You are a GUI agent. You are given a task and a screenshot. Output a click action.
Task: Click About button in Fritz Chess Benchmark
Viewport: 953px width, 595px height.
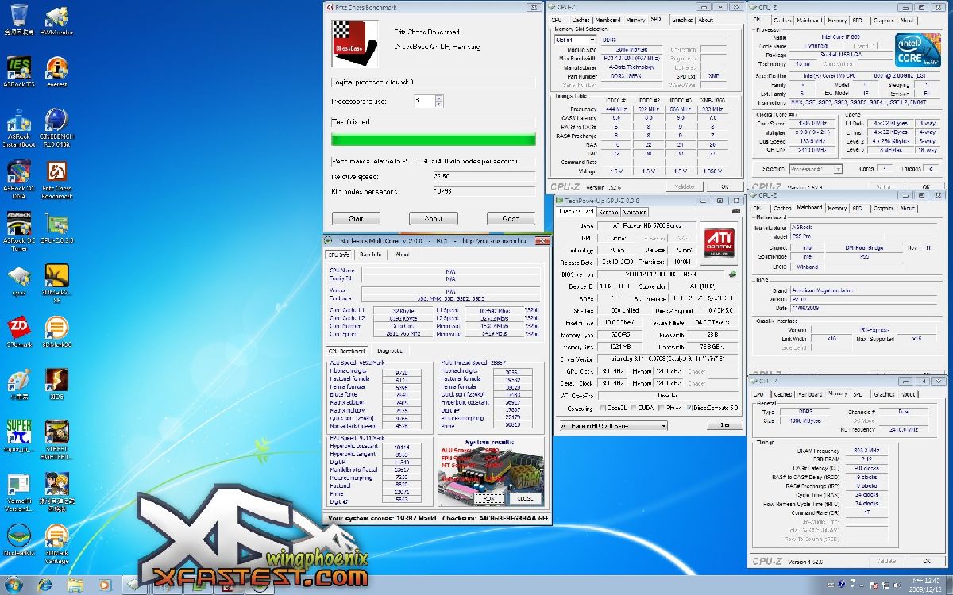coord(434,218)
